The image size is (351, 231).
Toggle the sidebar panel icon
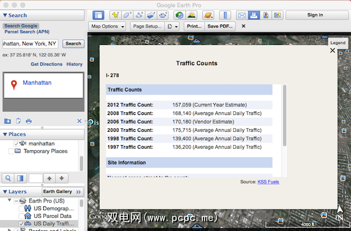click(99, 15)
